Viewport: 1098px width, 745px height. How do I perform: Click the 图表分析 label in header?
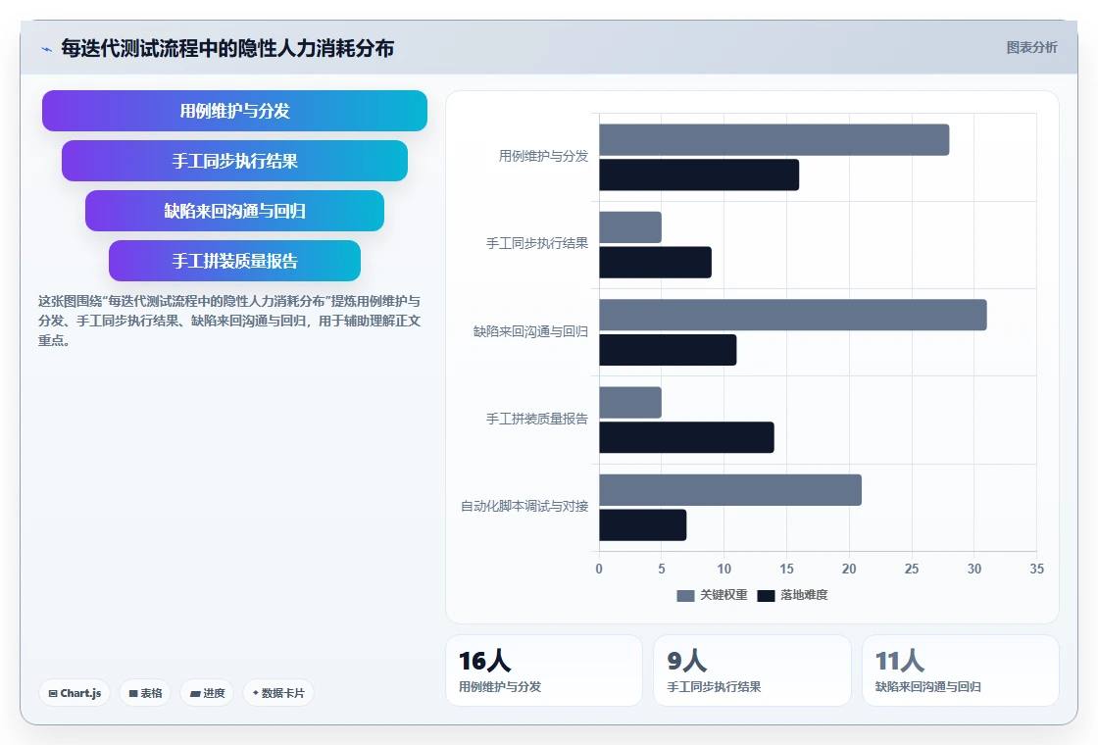(1031, 48)
